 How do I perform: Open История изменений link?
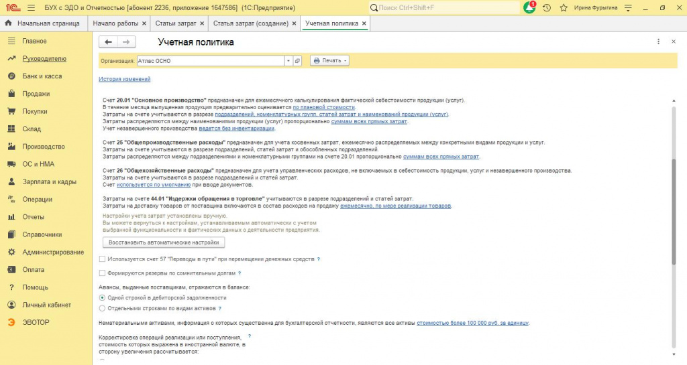124,79
